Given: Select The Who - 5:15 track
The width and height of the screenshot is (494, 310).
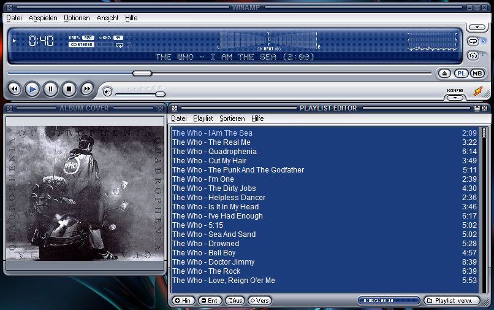Looking at the screenshot, I should click(x=324, y=225).
